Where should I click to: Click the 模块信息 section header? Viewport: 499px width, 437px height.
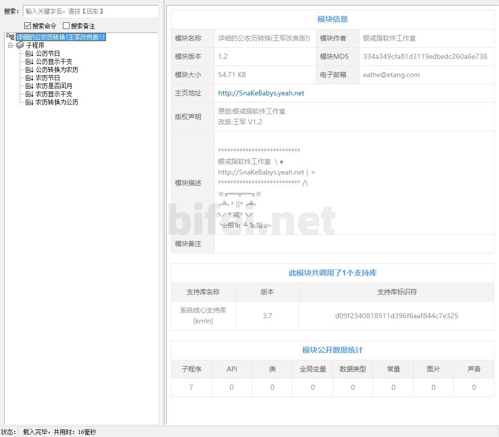332,19
